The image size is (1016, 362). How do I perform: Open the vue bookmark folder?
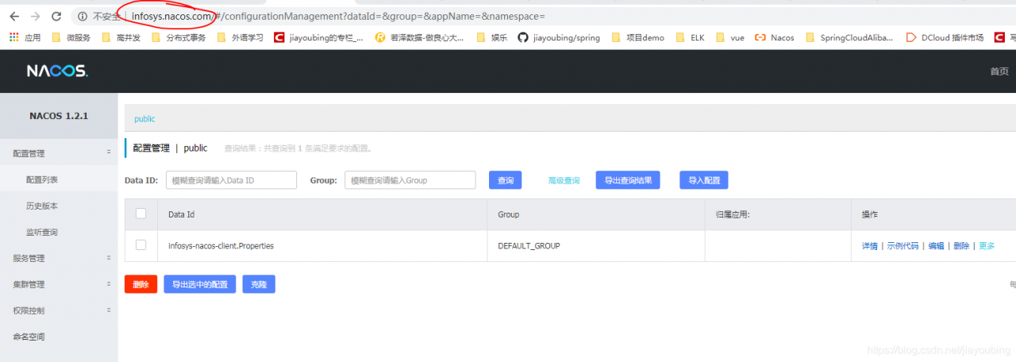point(729,37)
